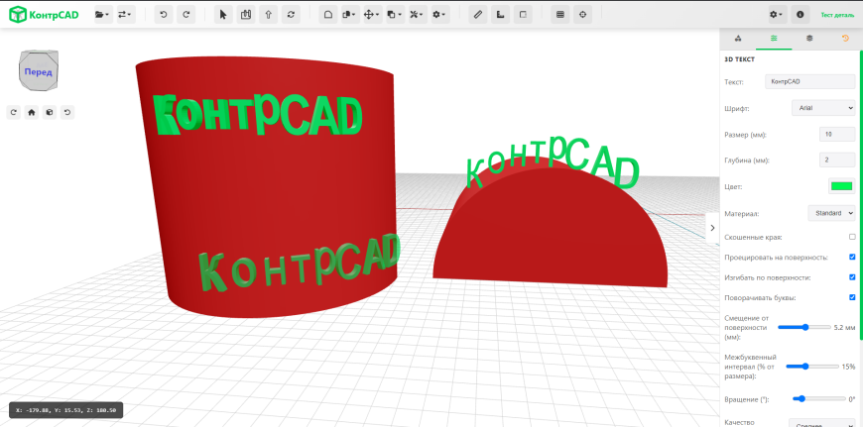
Task: Click the 'Глубина (мм)' field
Action: 837,160
